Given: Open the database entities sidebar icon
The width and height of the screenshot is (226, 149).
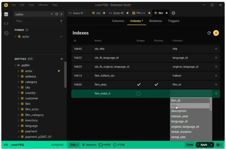Looking at the screenshot, I should (6, 14).
